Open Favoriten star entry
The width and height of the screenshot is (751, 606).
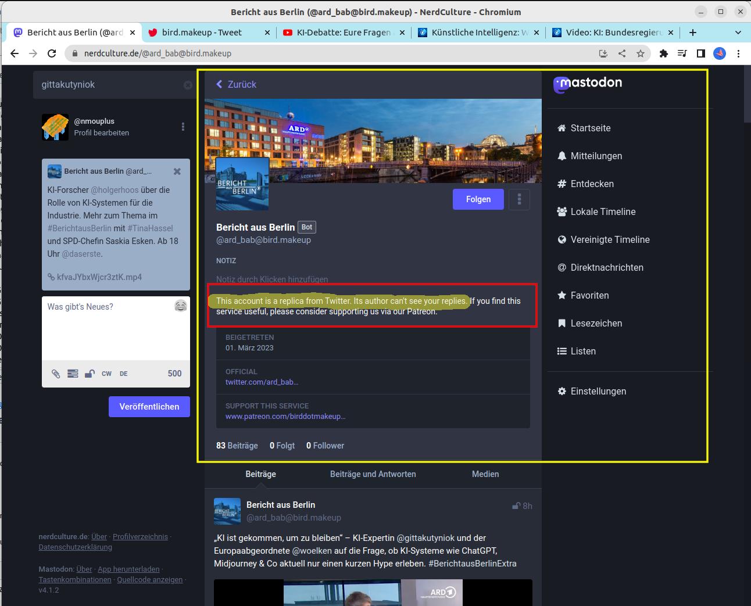583,295
